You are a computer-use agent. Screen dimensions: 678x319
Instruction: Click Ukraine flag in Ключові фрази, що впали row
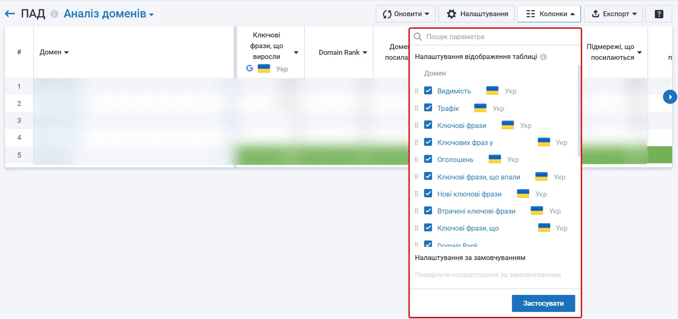(541, 177)
